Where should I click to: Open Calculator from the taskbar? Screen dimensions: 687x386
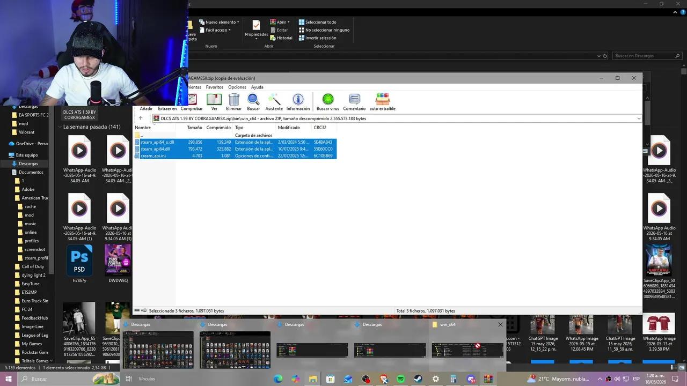click(x=453, y=379)
